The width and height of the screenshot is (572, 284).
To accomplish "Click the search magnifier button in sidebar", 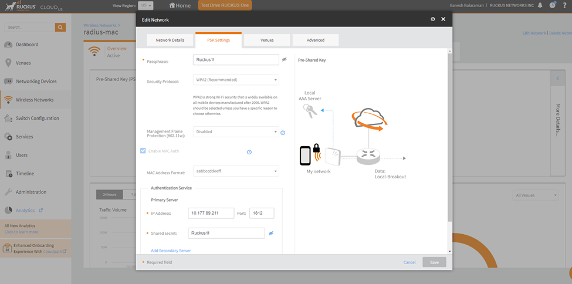I will pos(60,27).
